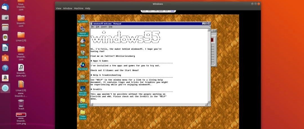Minimize the Notepad window
This screenshot has width=304, height=129.
tap(203, 24)
